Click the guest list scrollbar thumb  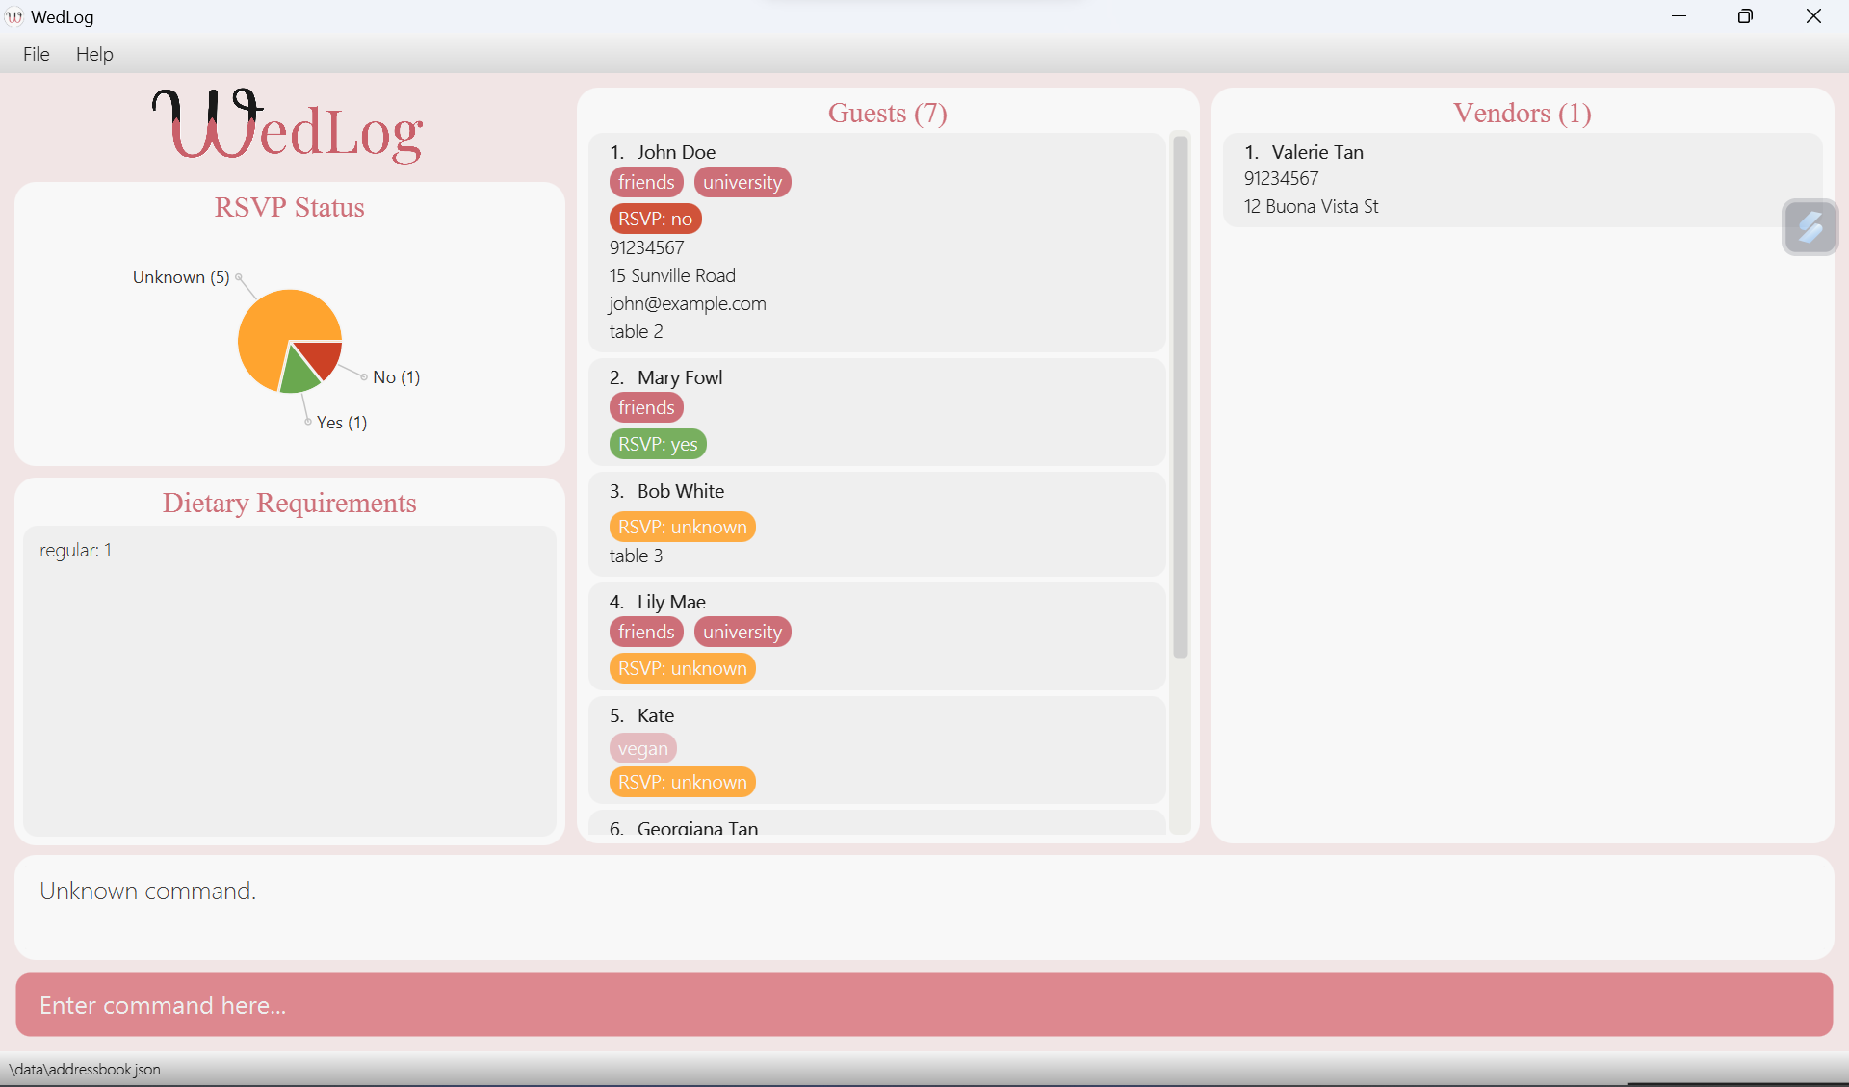coord(1181,395)
